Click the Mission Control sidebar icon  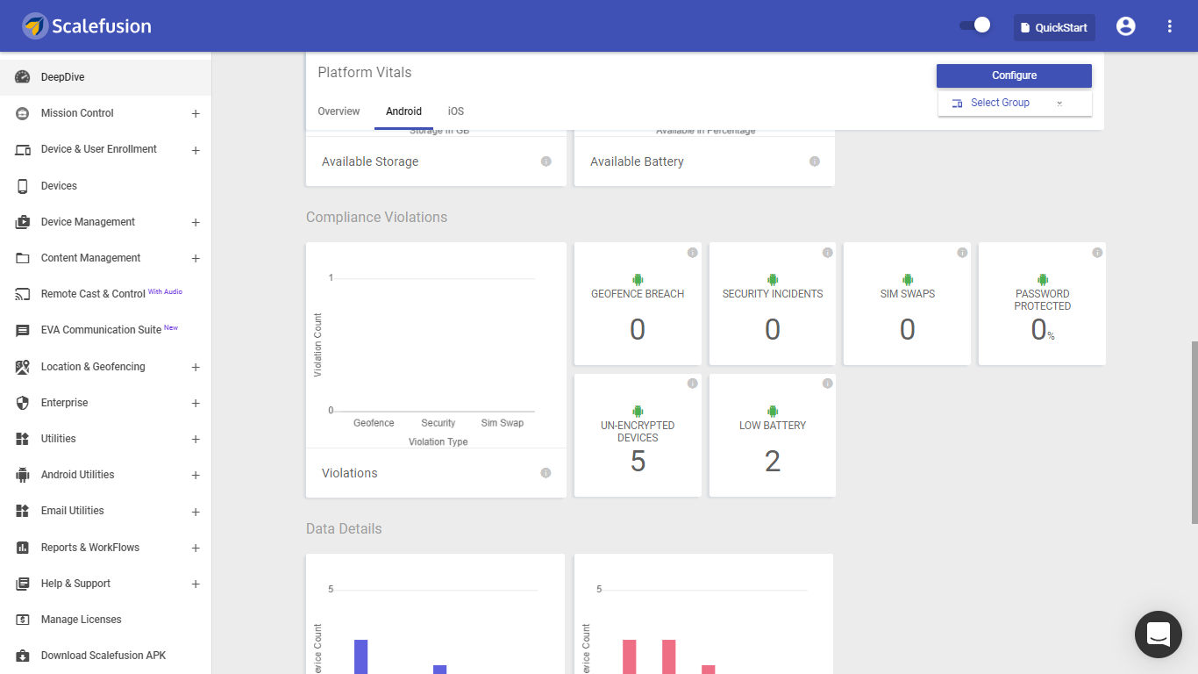[23, 113]
